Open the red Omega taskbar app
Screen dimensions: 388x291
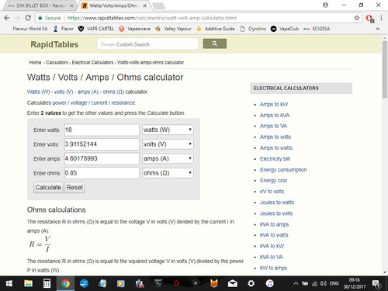(x=177, y=283)
